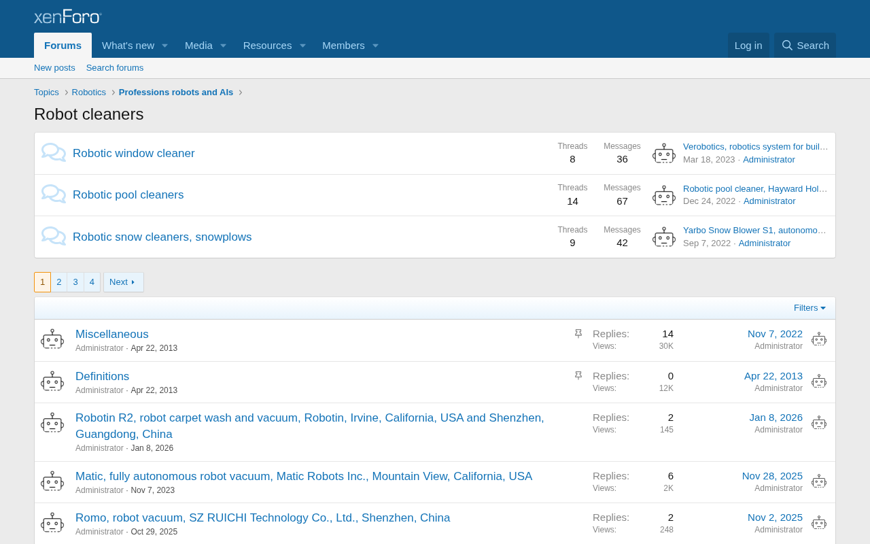Screen dimensions: 870x544
Task: Open the Search button in the header
Action: pos(805,46)
